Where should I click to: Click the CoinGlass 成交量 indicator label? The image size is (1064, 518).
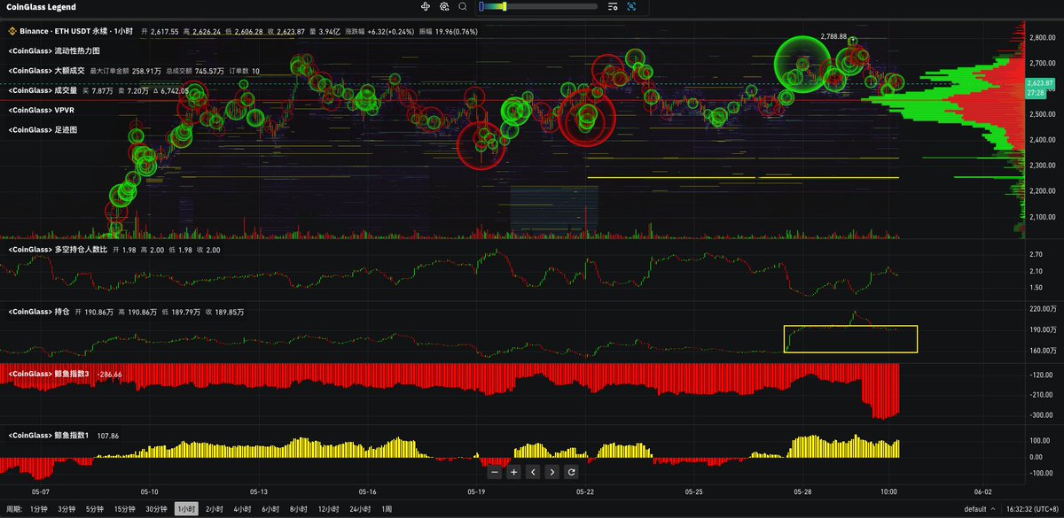click(x=43, y=90)
